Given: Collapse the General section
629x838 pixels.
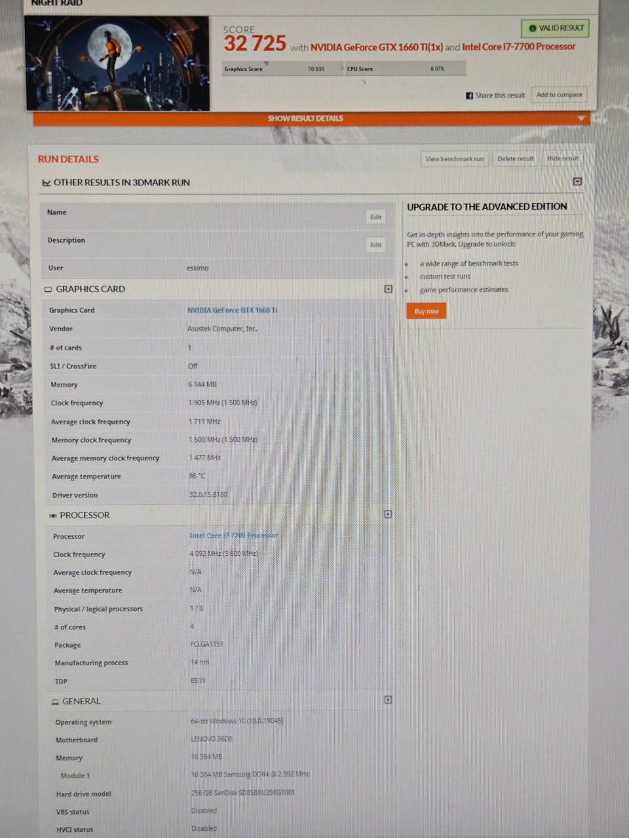Looking at the screenshot, I should coord(388,700).
